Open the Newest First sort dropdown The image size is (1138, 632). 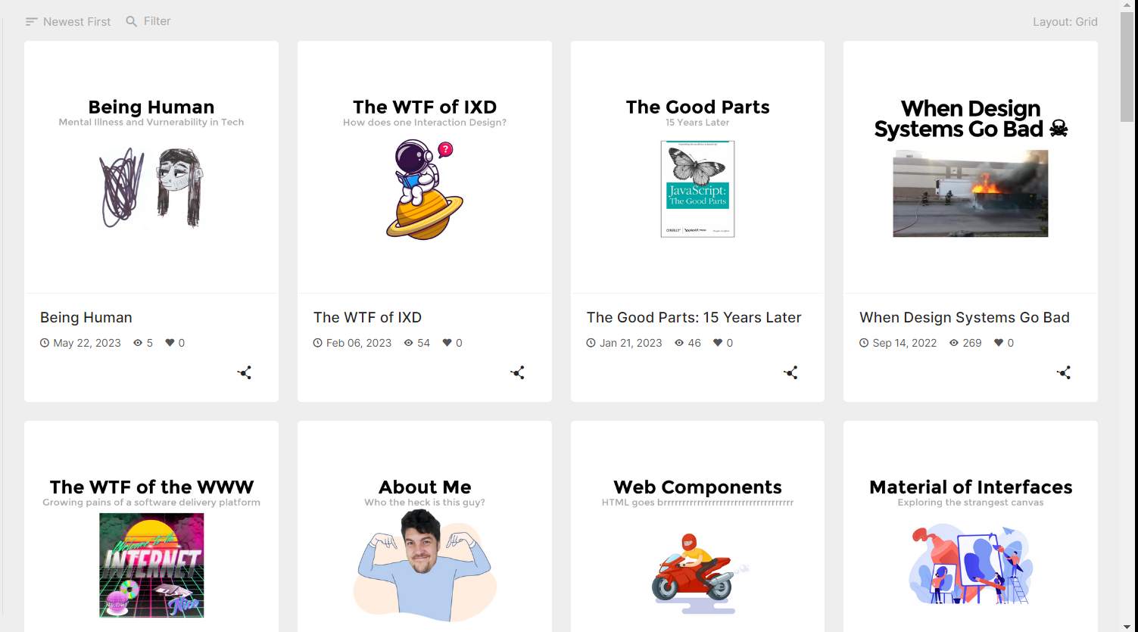68,22
